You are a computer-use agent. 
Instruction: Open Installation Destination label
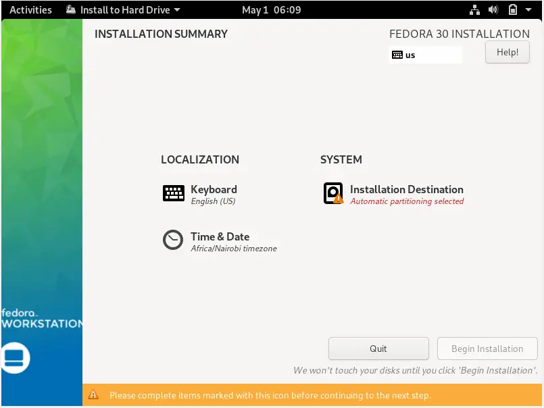coord(407,189)
